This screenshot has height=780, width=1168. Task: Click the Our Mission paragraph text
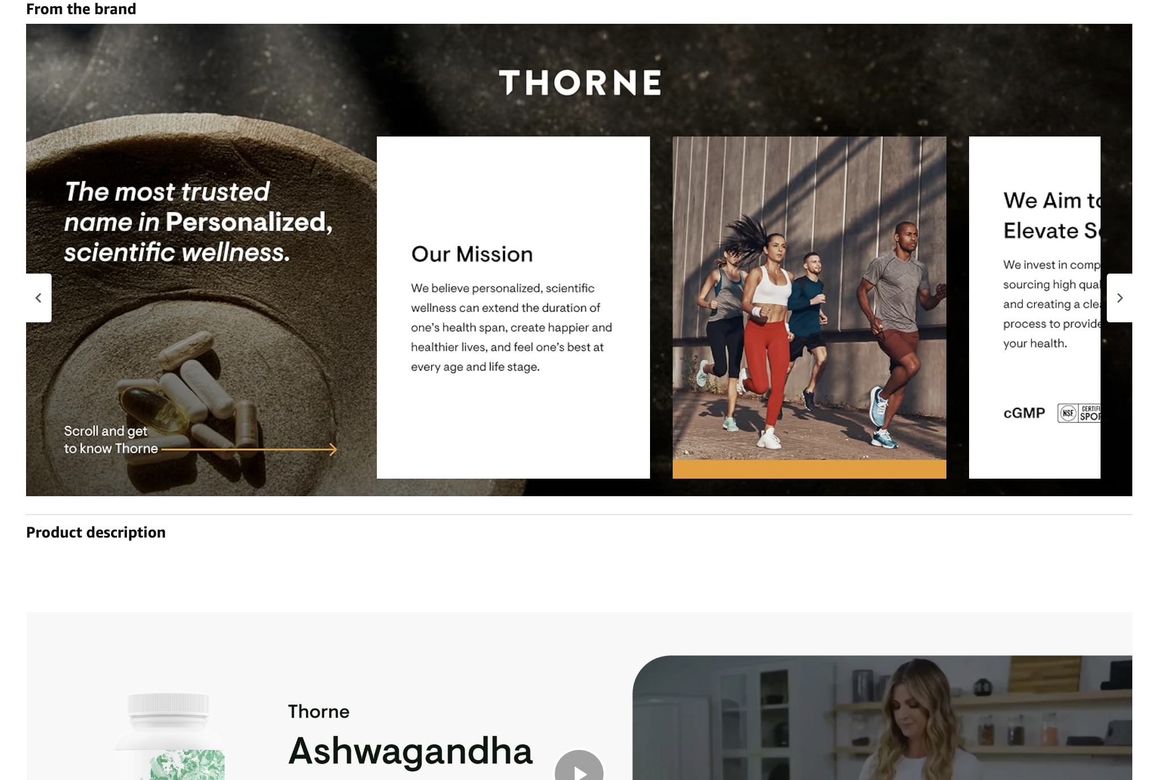point(511,327)
